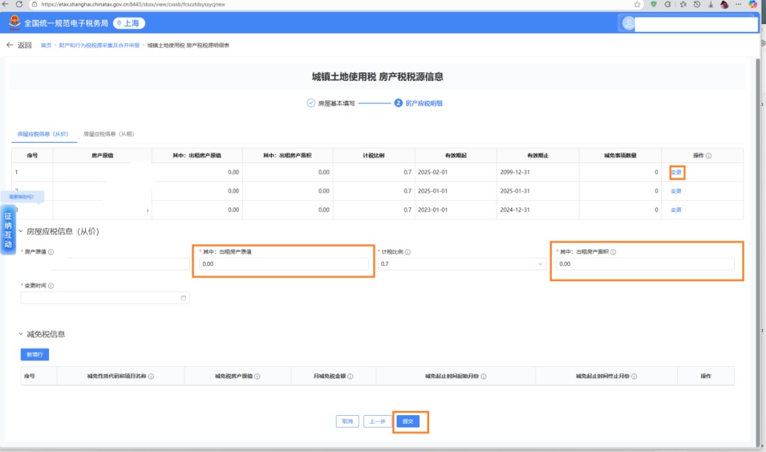Click the info icon in 操作 column header

(x=709, y=156)
